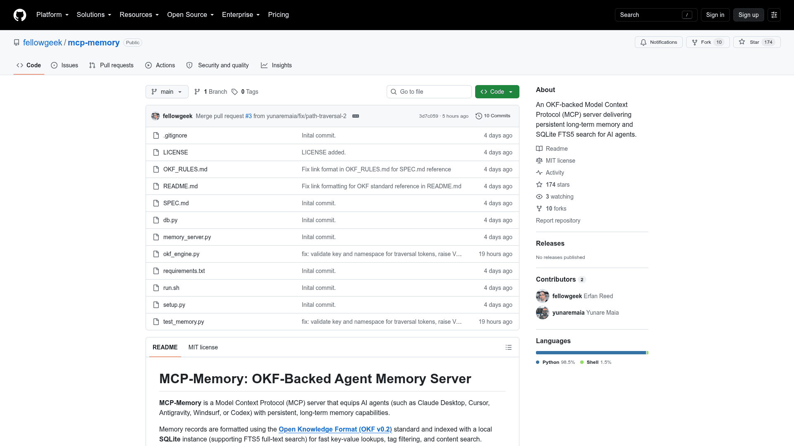Open README.md in file list
Viewport: 794px width, 446px height.
pos(180,186)
